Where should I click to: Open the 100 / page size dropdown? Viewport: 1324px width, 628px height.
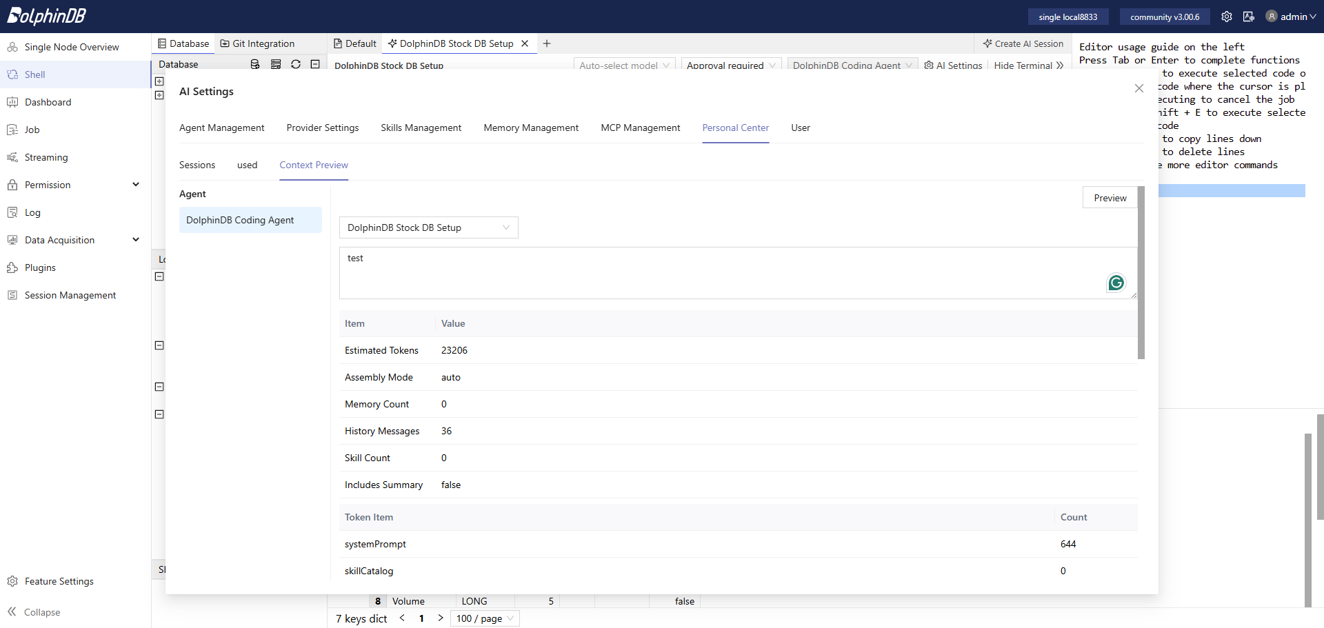point(485,618)
